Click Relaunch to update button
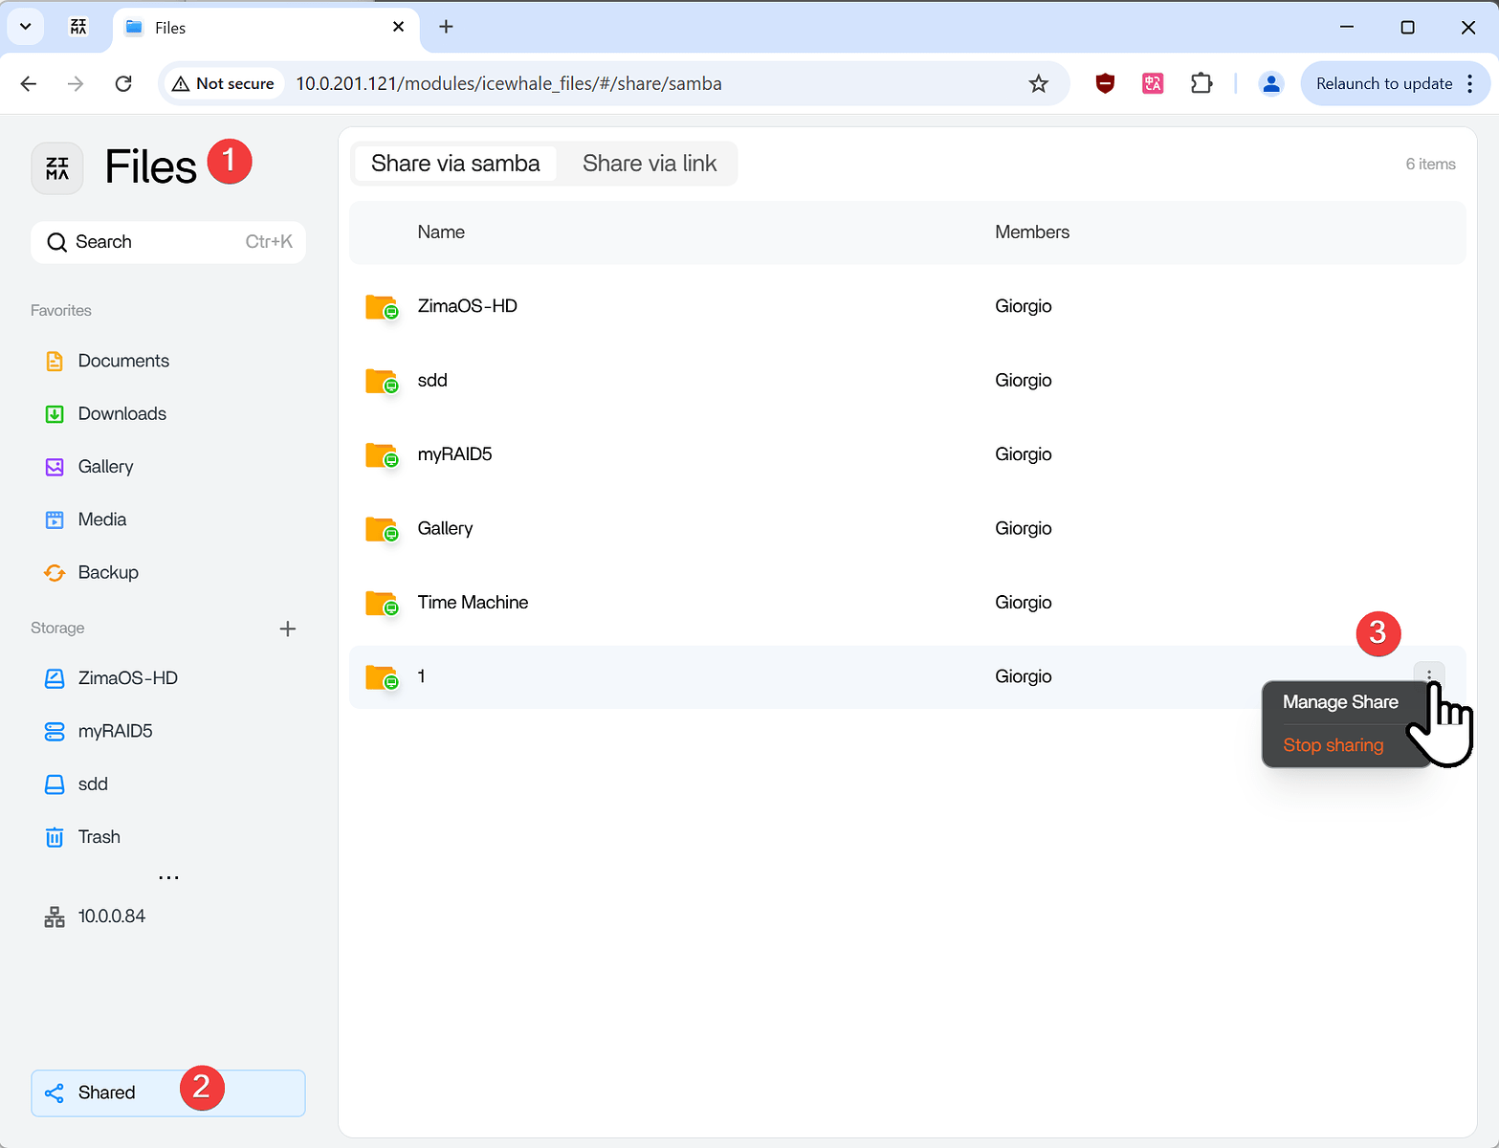This screenshot has width=1499, height=1148. [x=1383, y=84]
